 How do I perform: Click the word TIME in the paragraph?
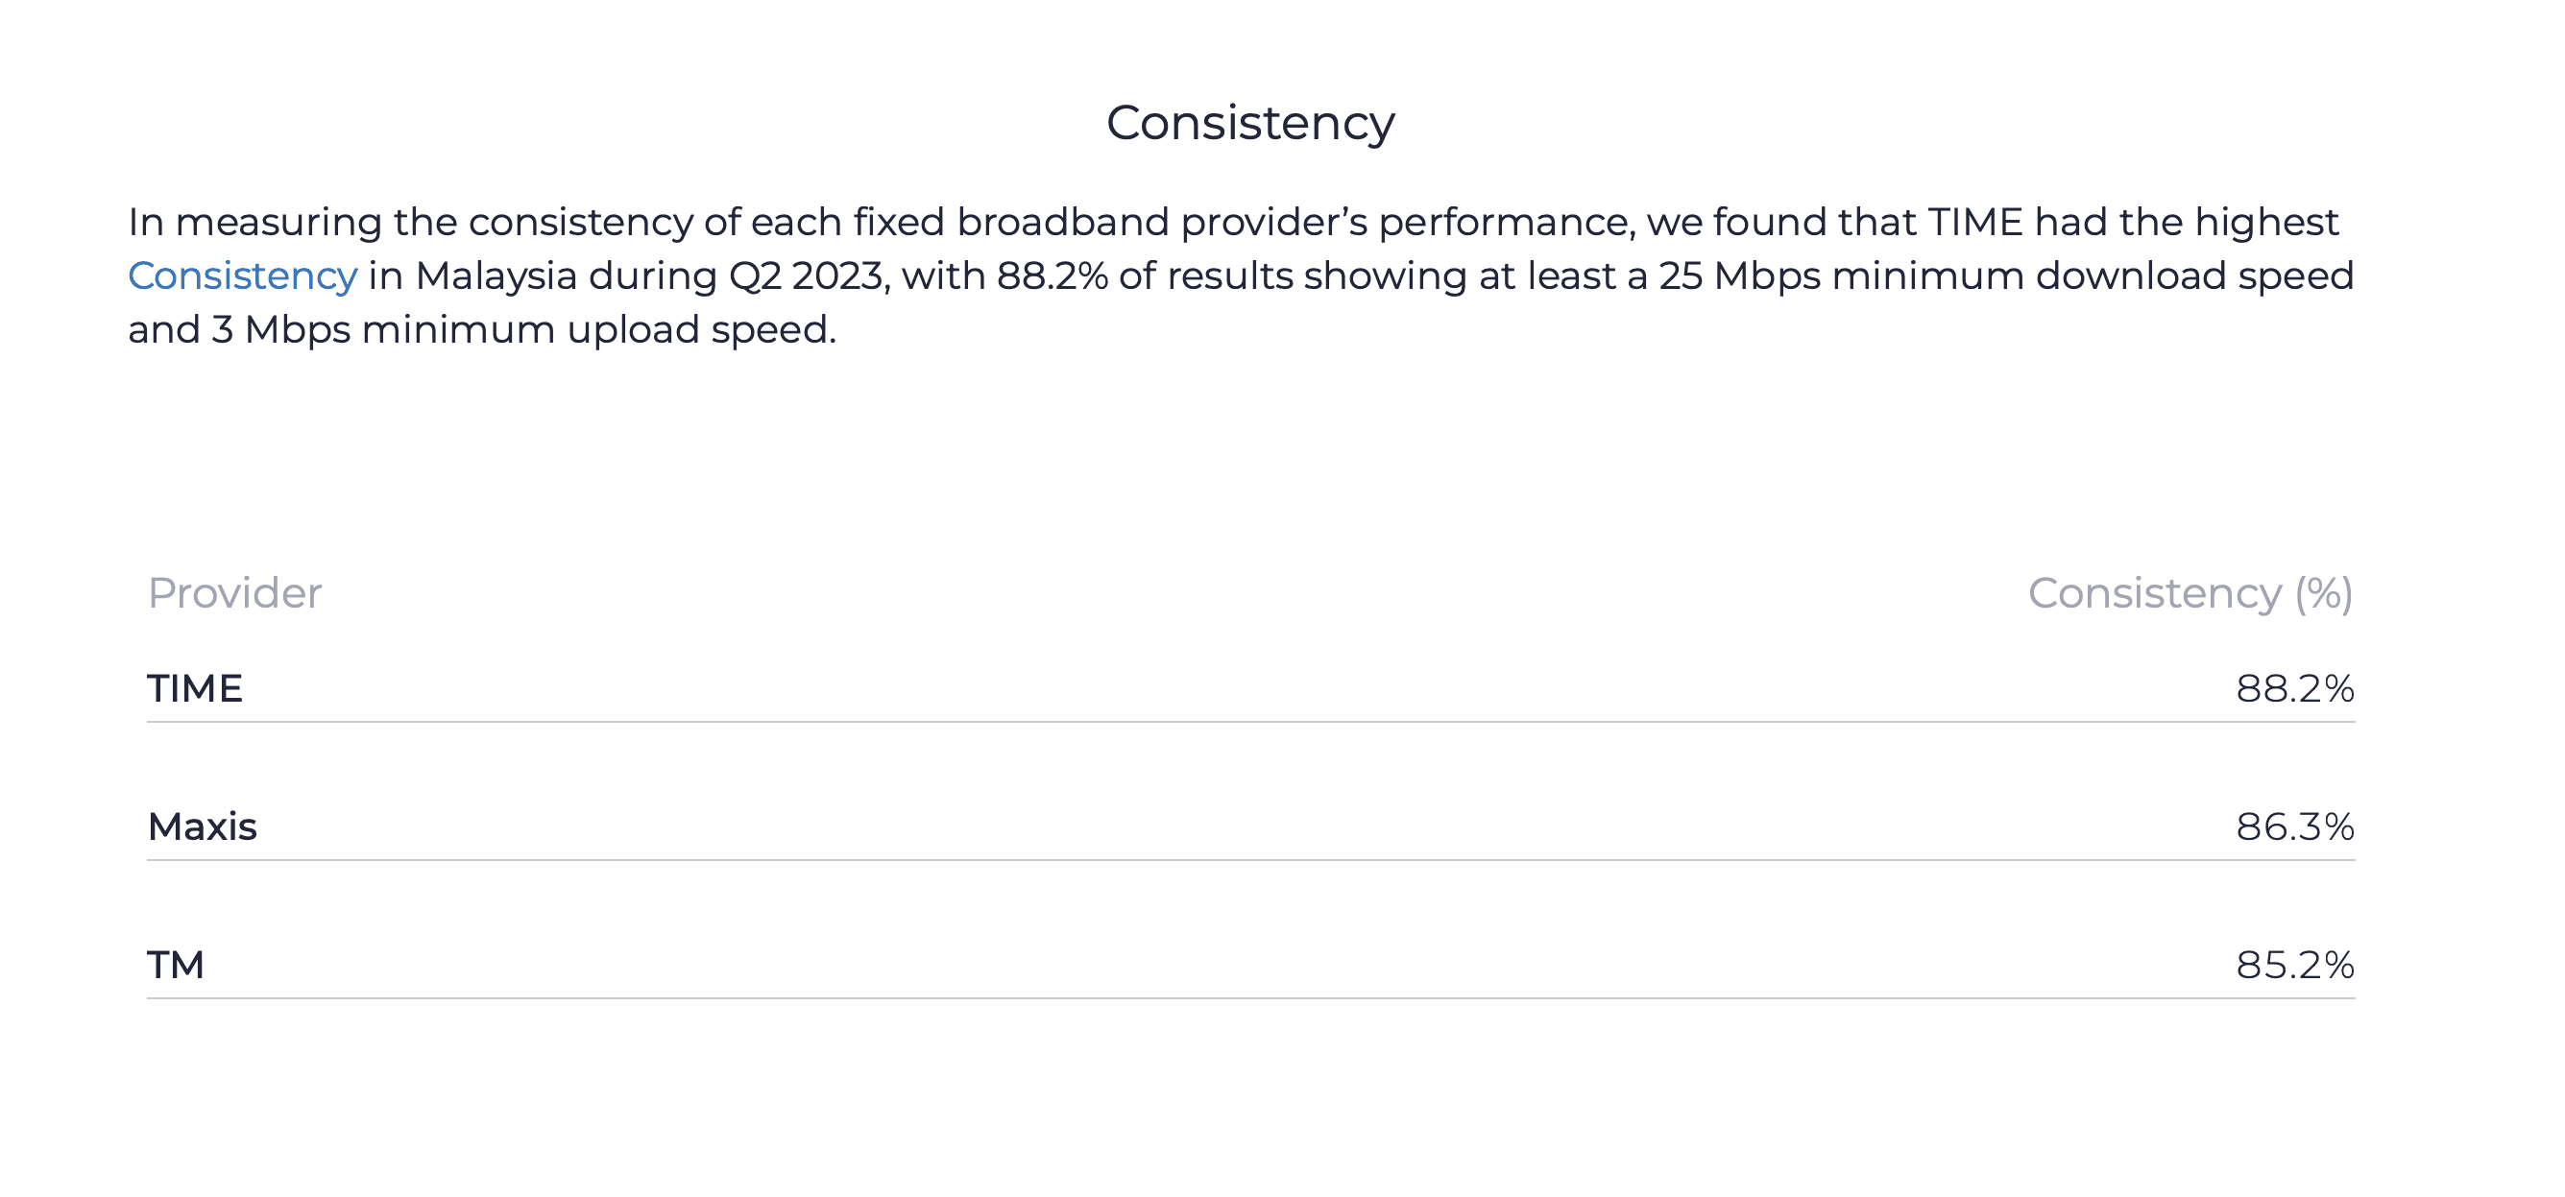[x=1974, y=222]
